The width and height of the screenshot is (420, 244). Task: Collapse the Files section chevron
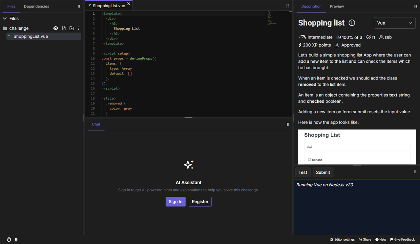[5, 19]
